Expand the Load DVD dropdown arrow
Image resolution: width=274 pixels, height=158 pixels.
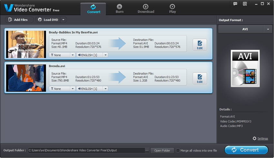pyautogui.click(x=64, y=20)
